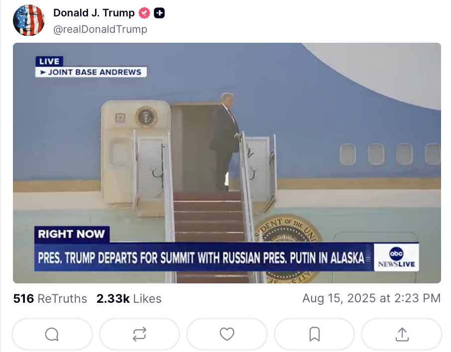This screenshot has height=352, width=451.
Task: Click the ABC News Live logo in video
Action: [396, 257]
